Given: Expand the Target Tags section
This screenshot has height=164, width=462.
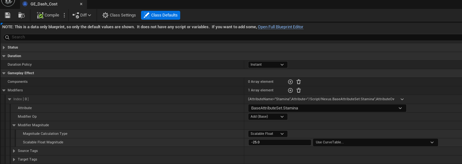Looking at the screenshot, I should (x=14, y=160).
